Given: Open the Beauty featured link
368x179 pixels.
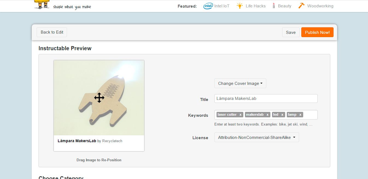Looking at the screenshot, I should pyautogui.click(x=285, y=6).
